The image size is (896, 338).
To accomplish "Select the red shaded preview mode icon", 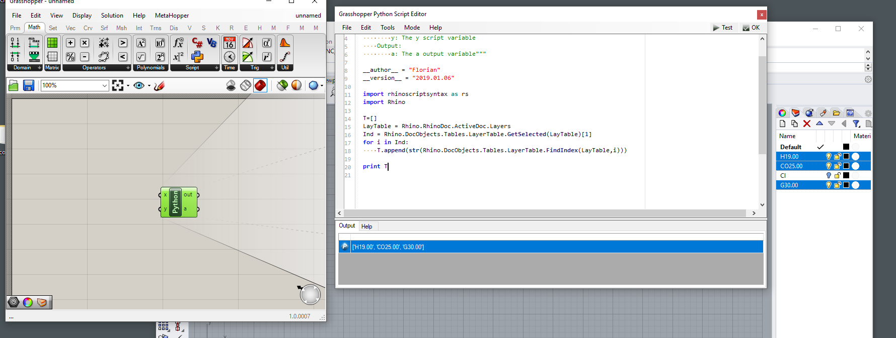I will [260, 86].
